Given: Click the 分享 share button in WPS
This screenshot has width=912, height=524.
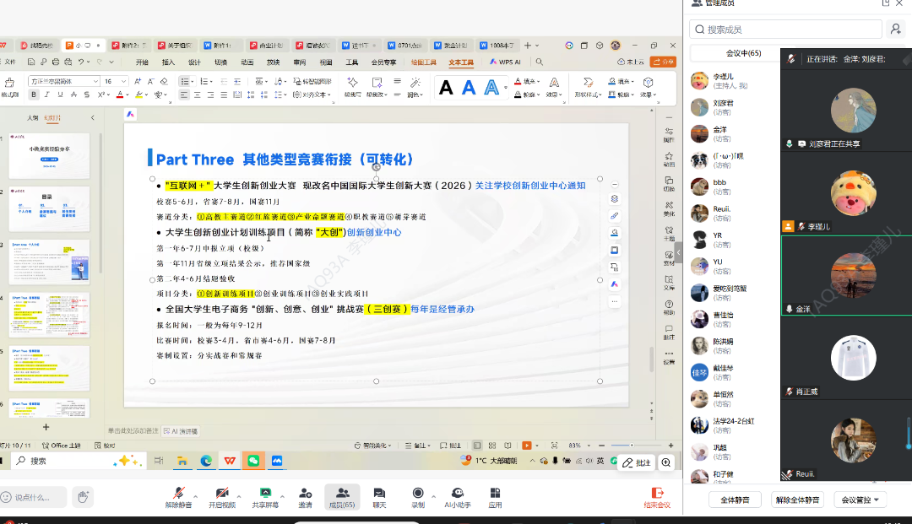Looking at the screenshot, I should tap(663, 62).
